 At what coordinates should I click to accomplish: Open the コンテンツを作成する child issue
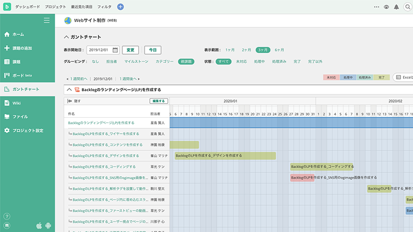[x=108, y=145]
